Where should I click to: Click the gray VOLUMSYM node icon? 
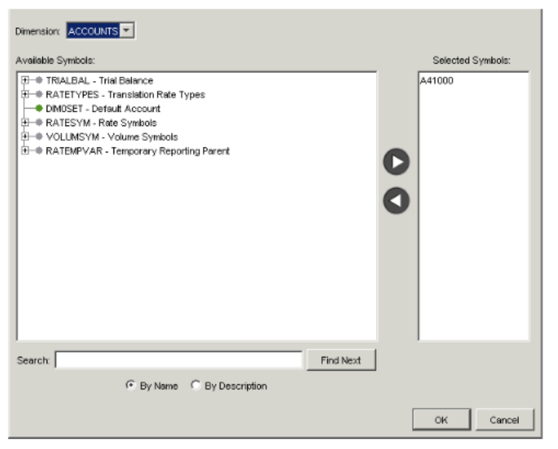[39, 137]
